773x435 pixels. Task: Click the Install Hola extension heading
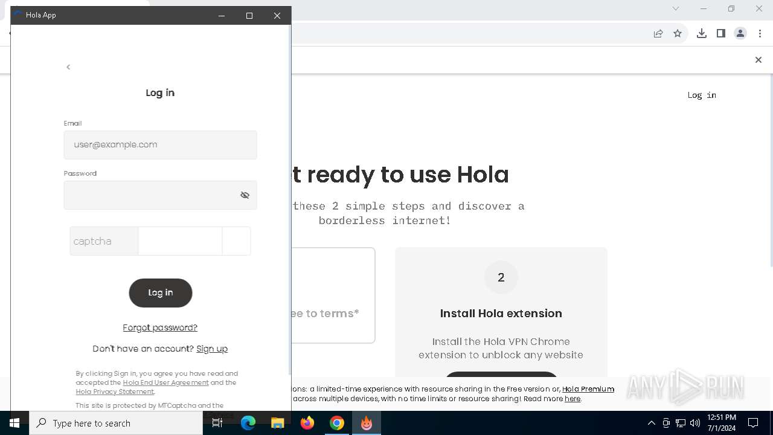(x=501, y=313)
